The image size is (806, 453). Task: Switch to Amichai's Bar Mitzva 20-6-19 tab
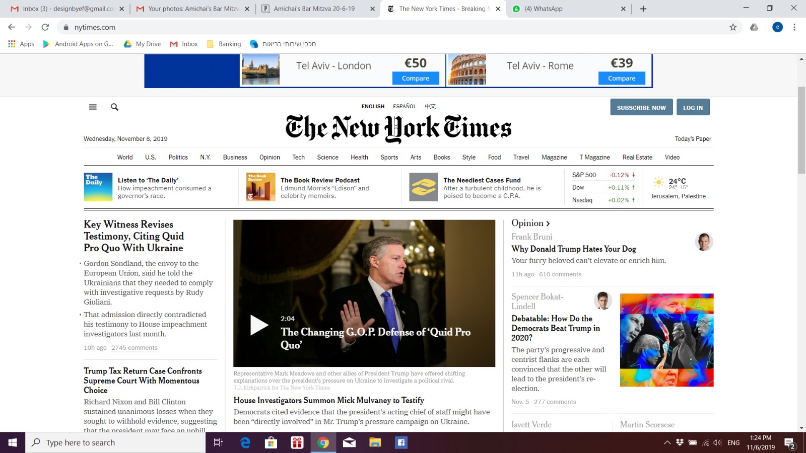pyautogui.click(x=319, y=9)
